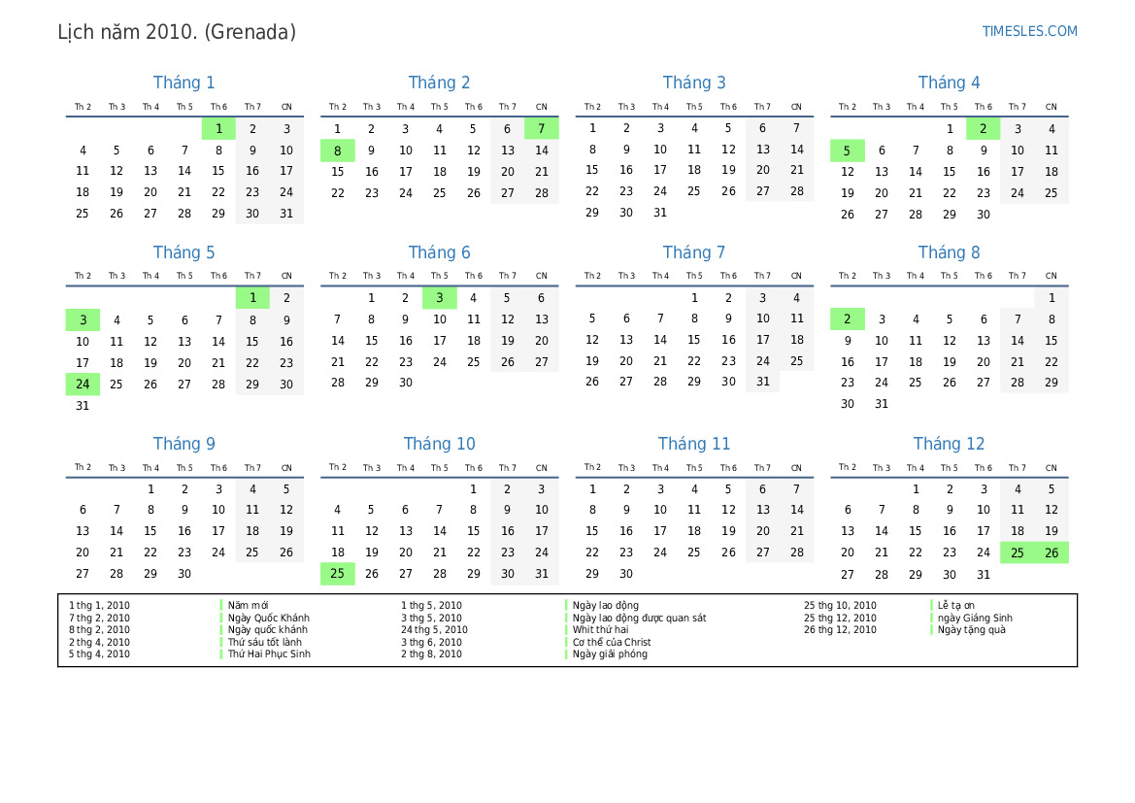This screenshot has width=1135, height=803.
Task: Click the title 'Lịch năm 2010. (Grenada)'
Action: click(177, 32)
